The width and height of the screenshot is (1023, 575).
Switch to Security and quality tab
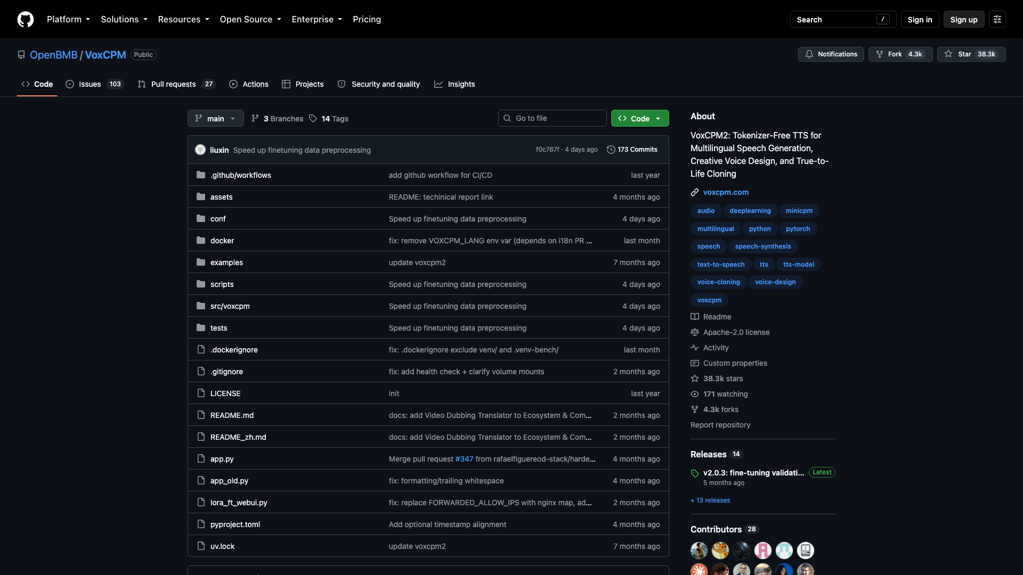coord(379,84)
